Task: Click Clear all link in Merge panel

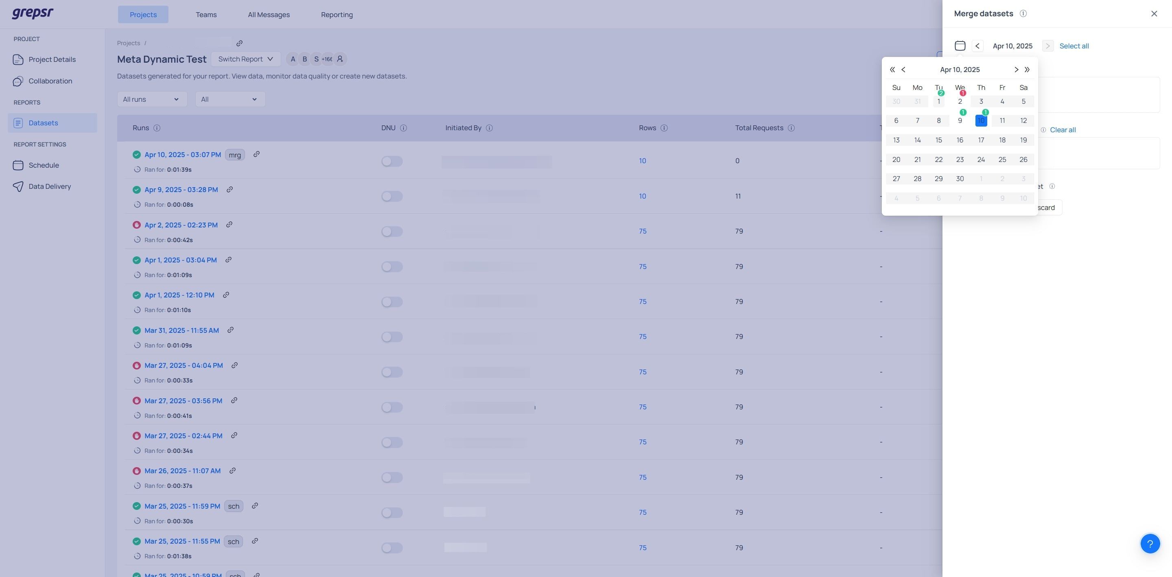Action: click(x=1063, y=130)
